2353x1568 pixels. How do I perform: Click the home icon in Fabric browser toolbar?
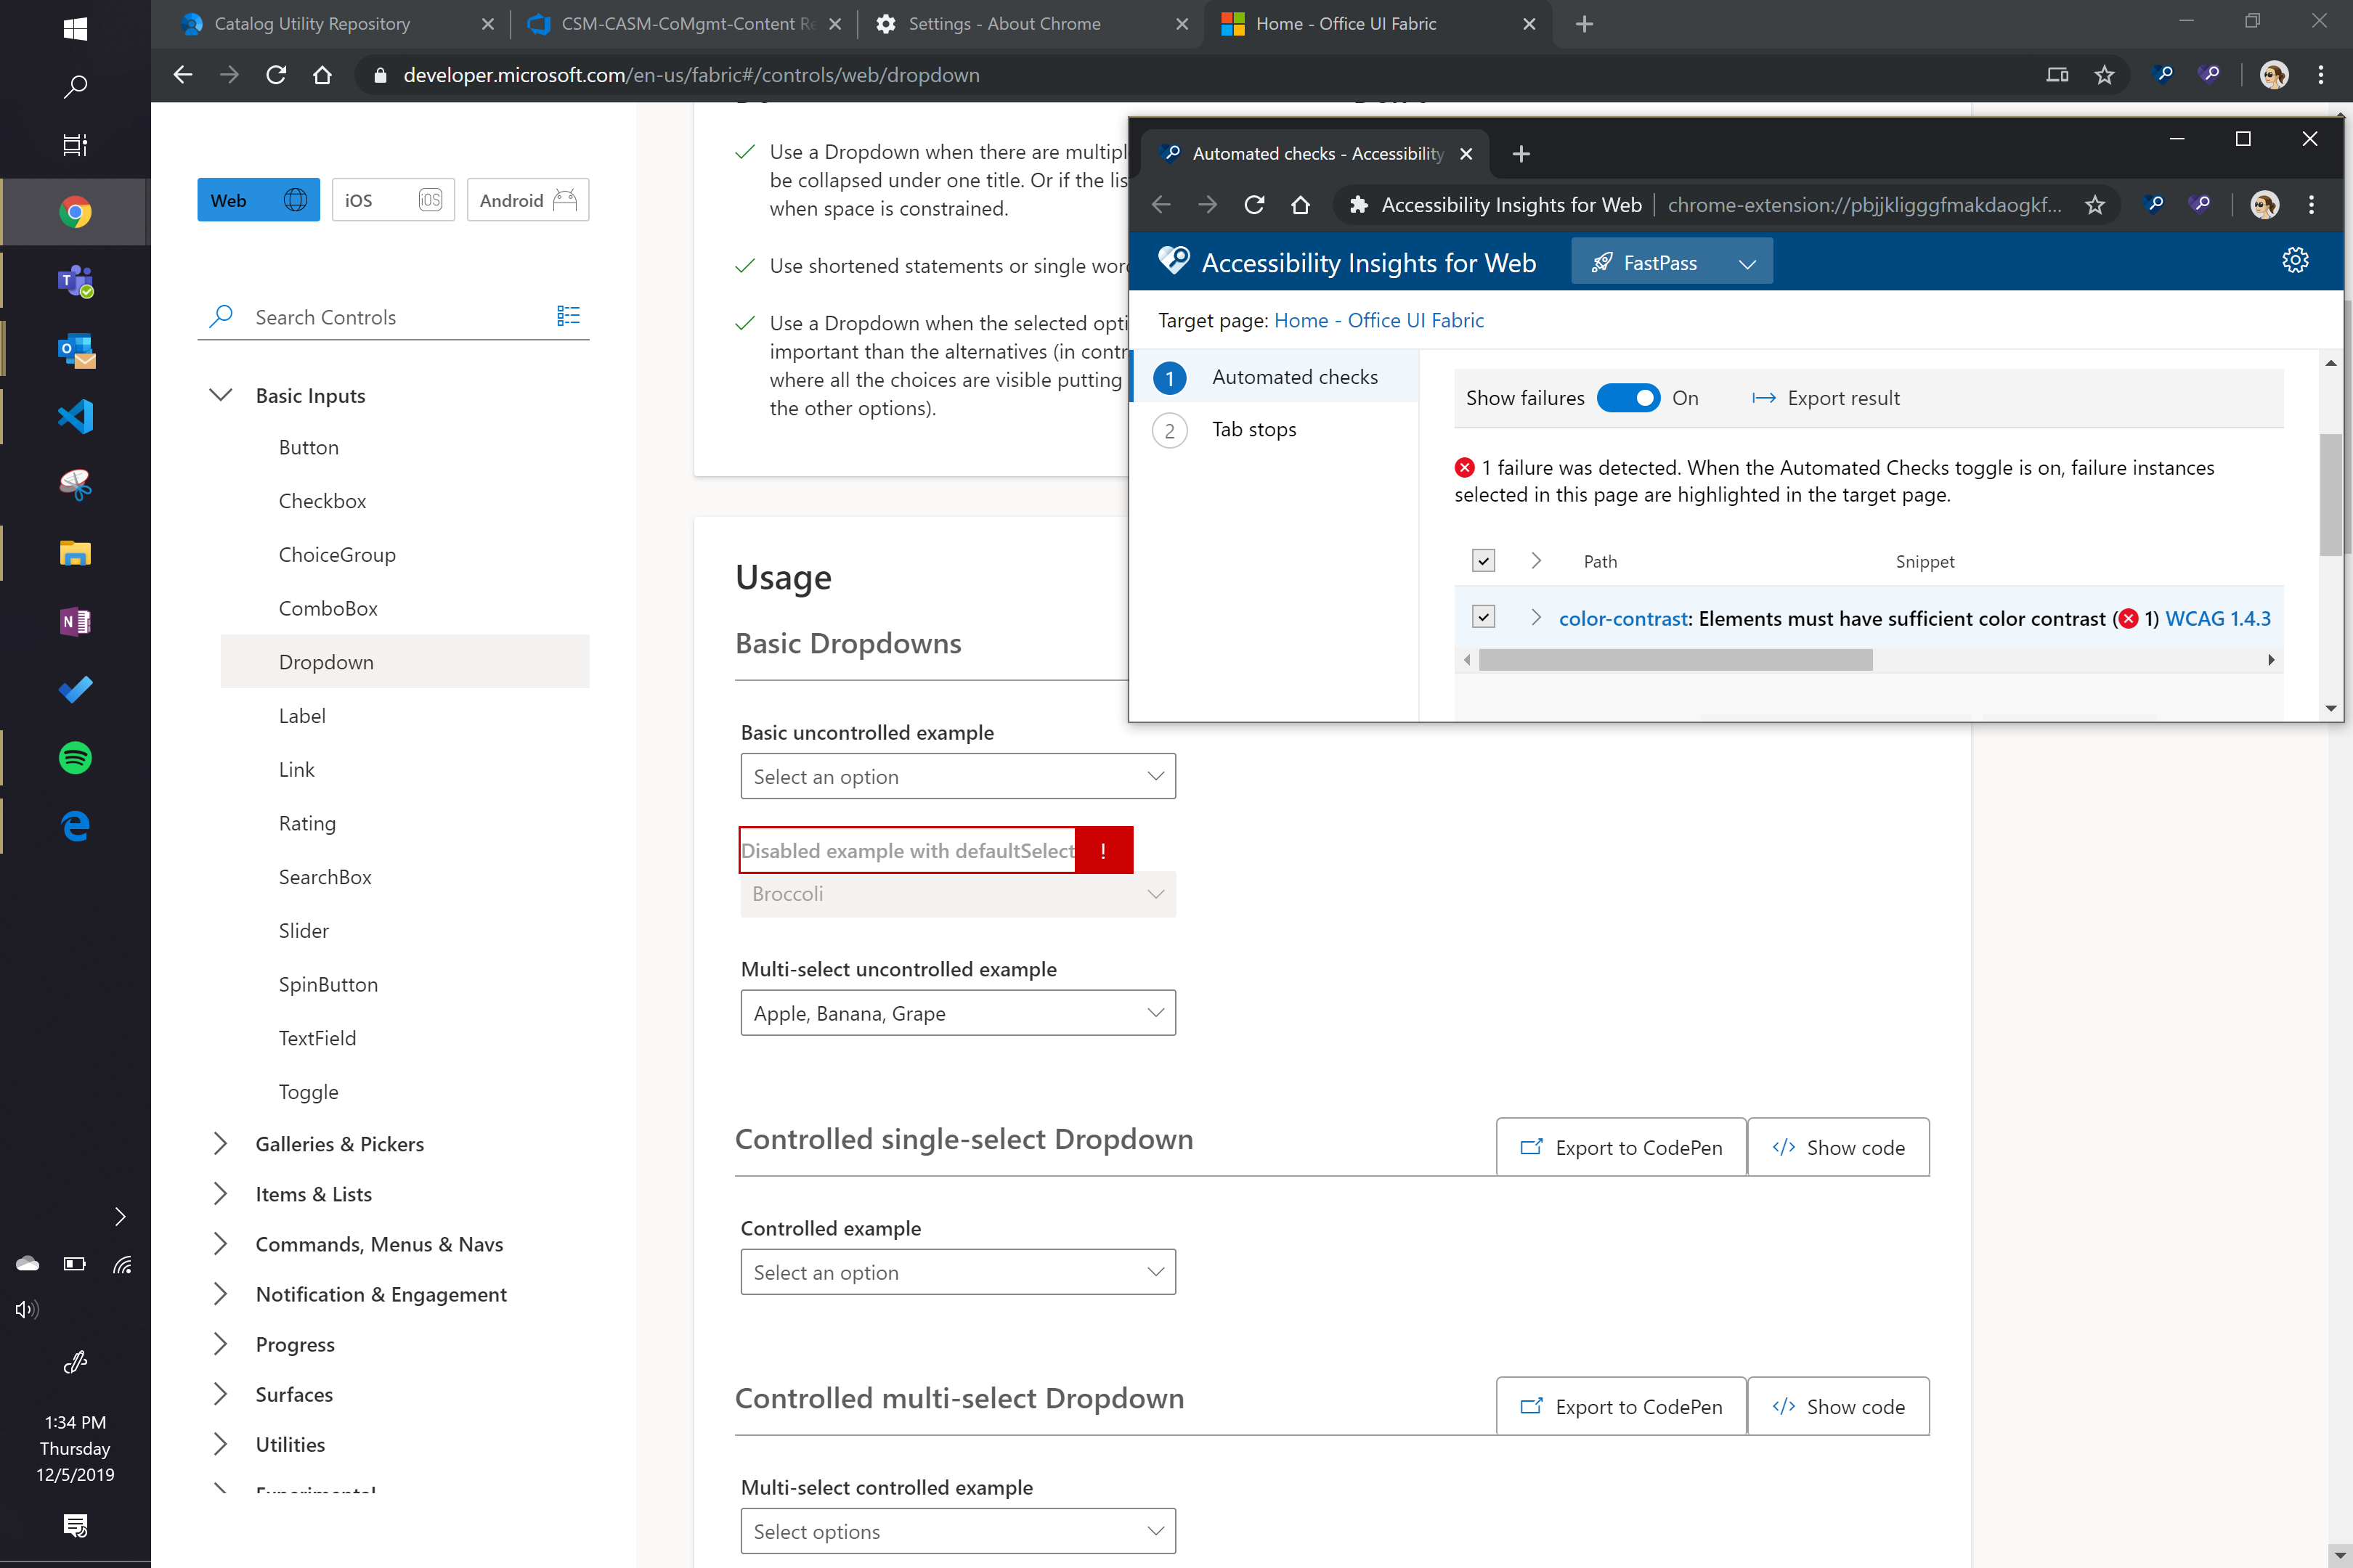click(322, 75)
